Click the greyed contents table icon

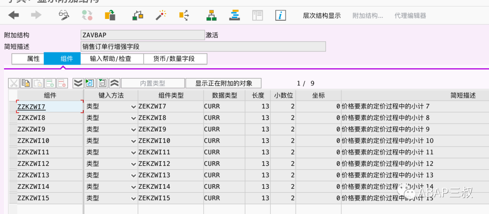pyautogui.click(x=257, y=15)
